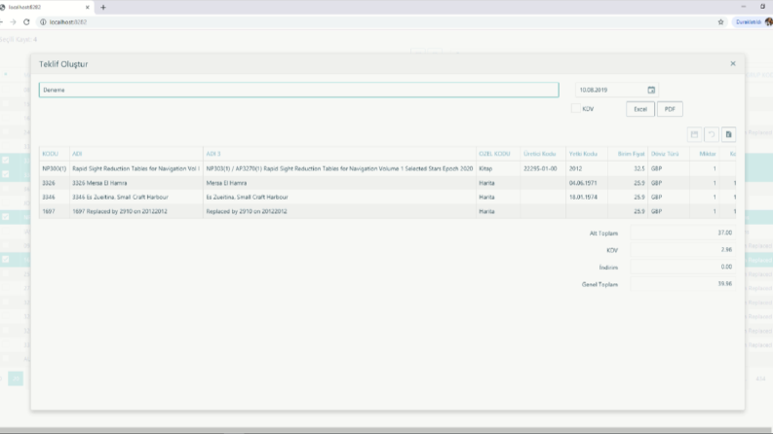Click '3326 Mersa El Hamra' name cell

tap(136, 183)
